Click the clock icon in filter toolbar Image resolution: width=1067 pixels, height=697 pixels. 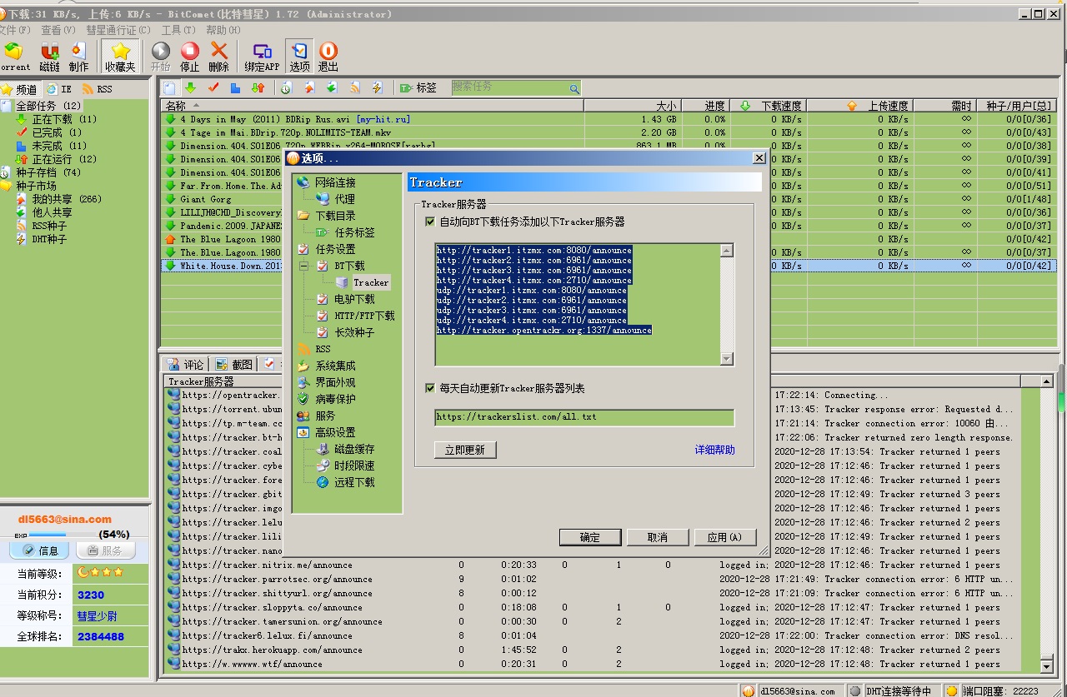click(286, 87)
